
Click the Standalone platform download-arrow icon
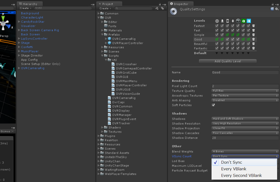[222, 21]
